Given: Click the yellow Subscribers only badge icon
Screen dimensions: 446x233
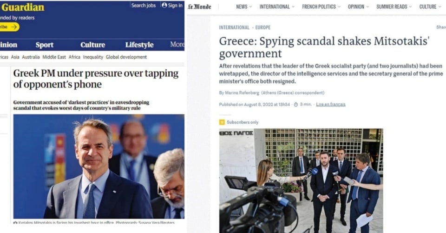Looking at the screenshot, I should pos(222,122).
